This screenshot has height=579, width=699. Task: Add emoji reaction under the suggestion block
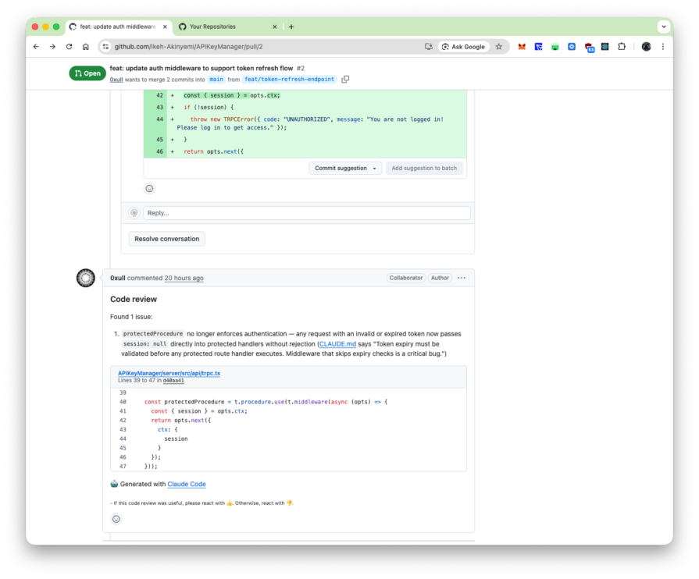149,188
